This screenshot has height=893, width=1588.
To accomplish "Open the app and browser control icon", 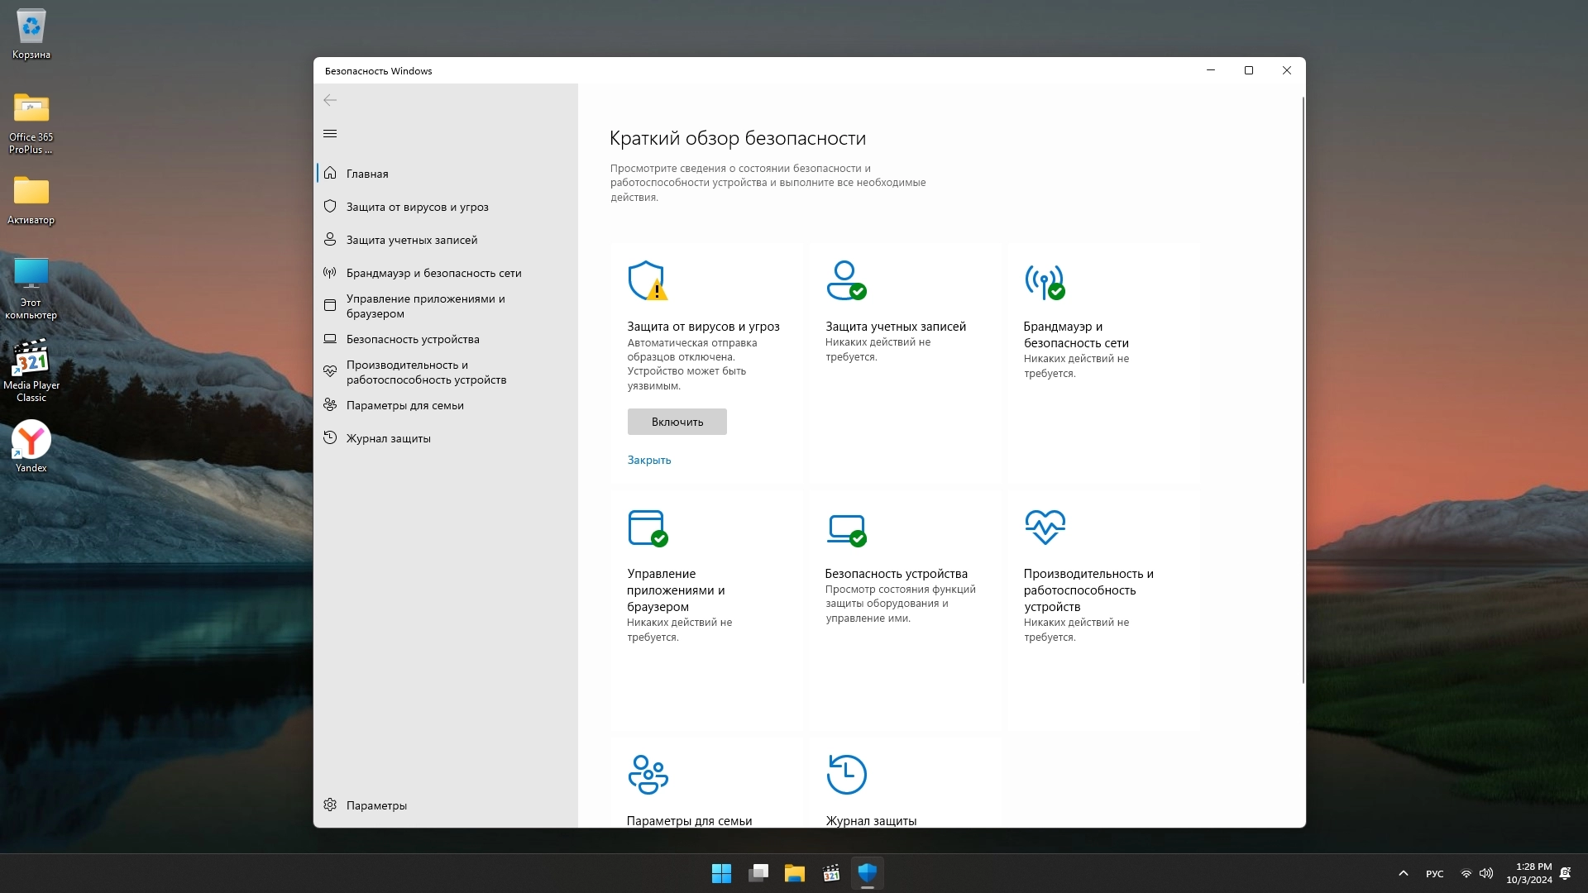I will [647, 528].
